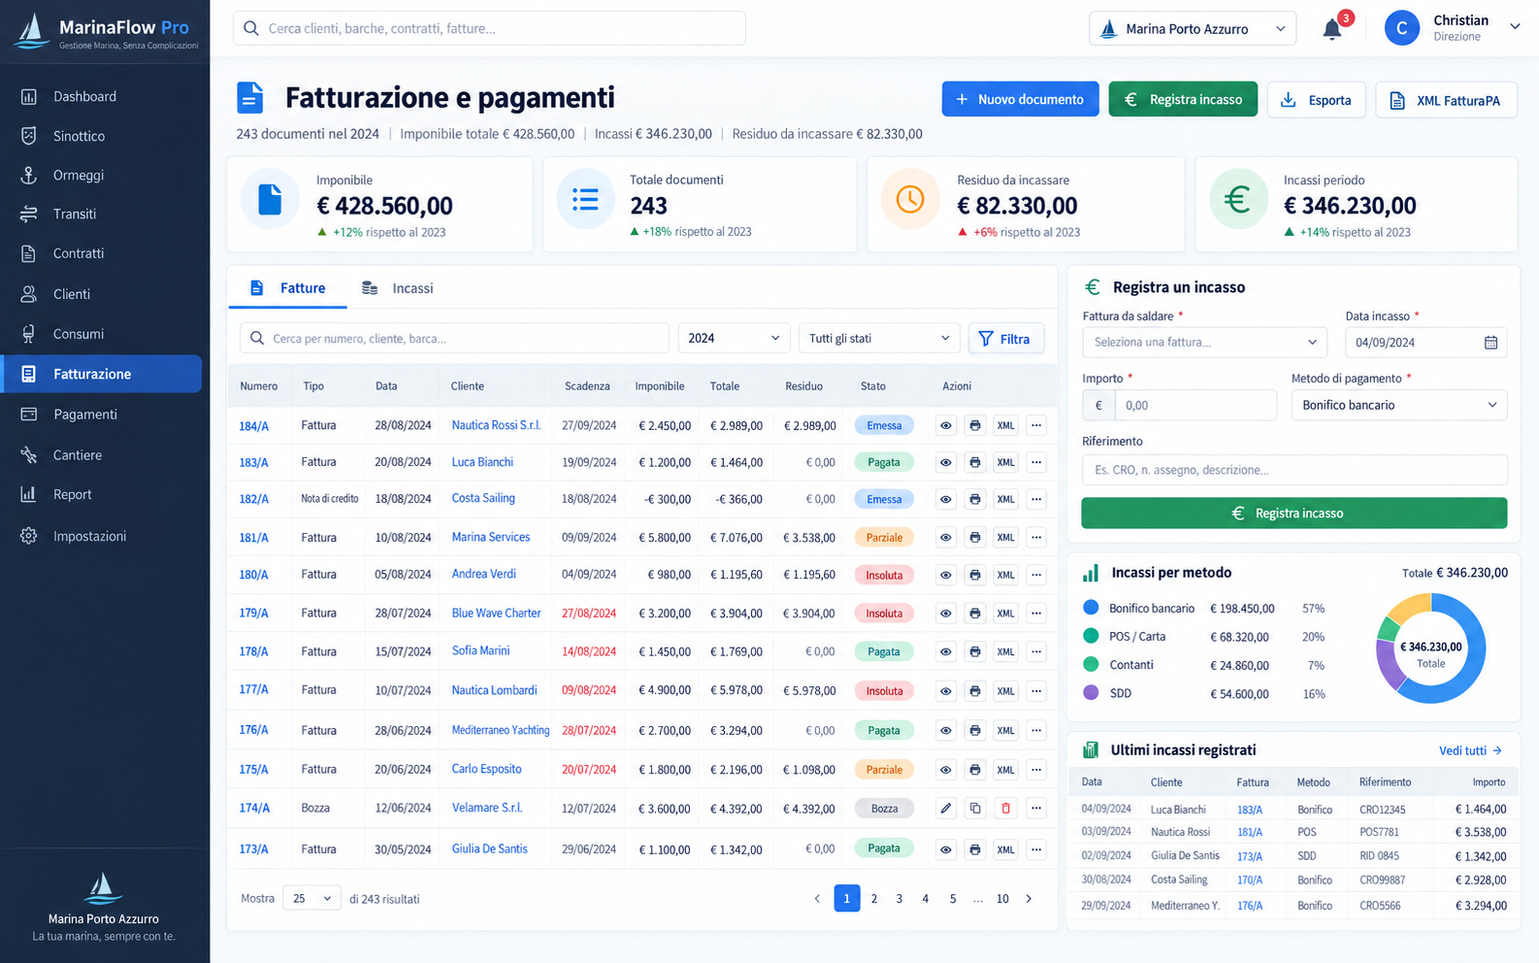Image resolution: width=1539 pixels, height=963 pixels.
Task: Print invoice 181/A
Action: click(975, 537)
